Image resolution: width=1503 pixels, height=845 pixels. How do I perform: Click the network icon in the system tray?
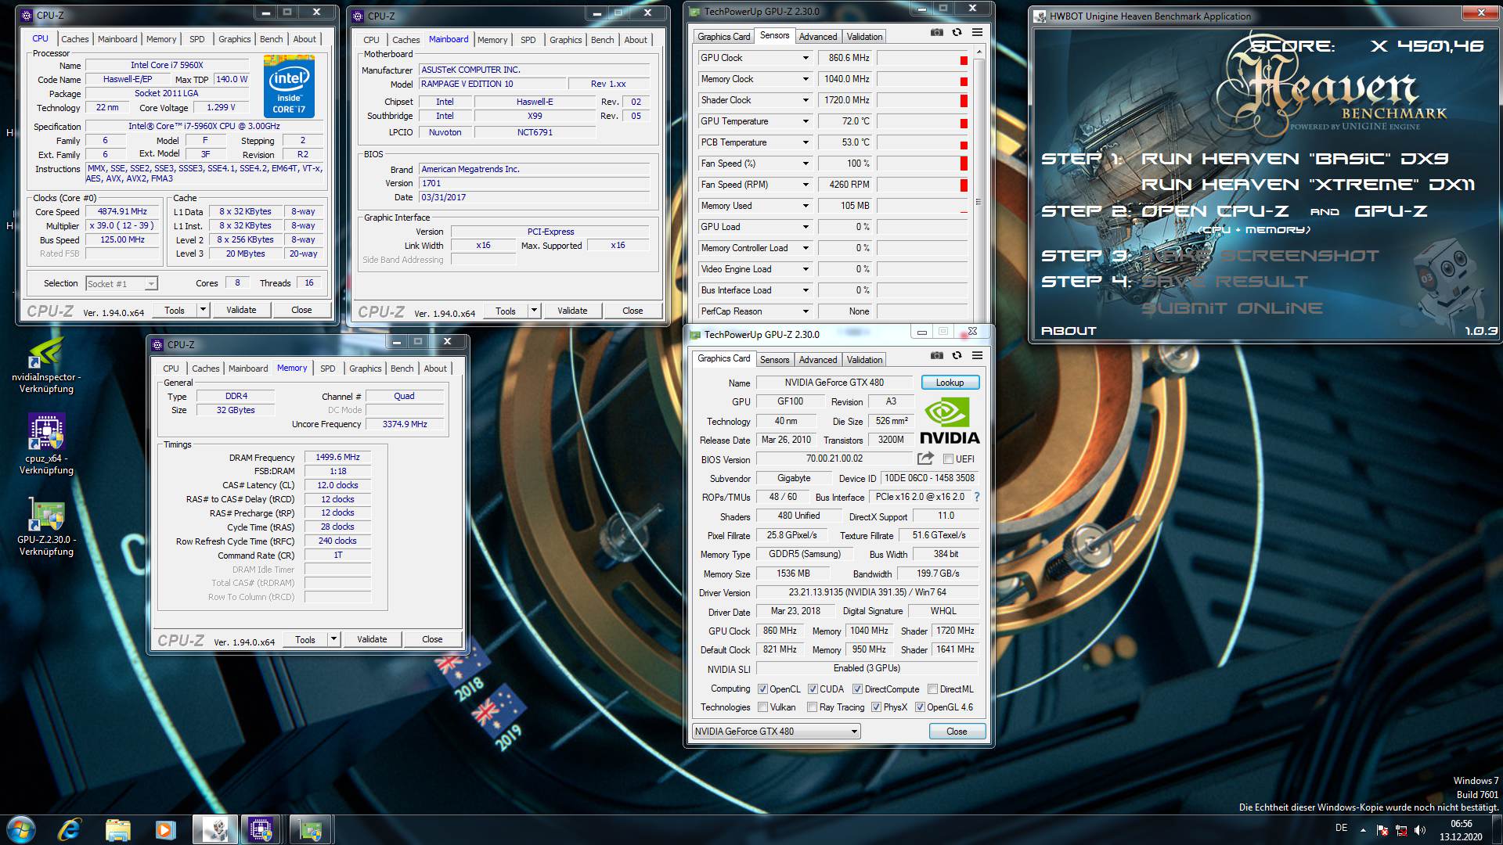(1401, 830)
